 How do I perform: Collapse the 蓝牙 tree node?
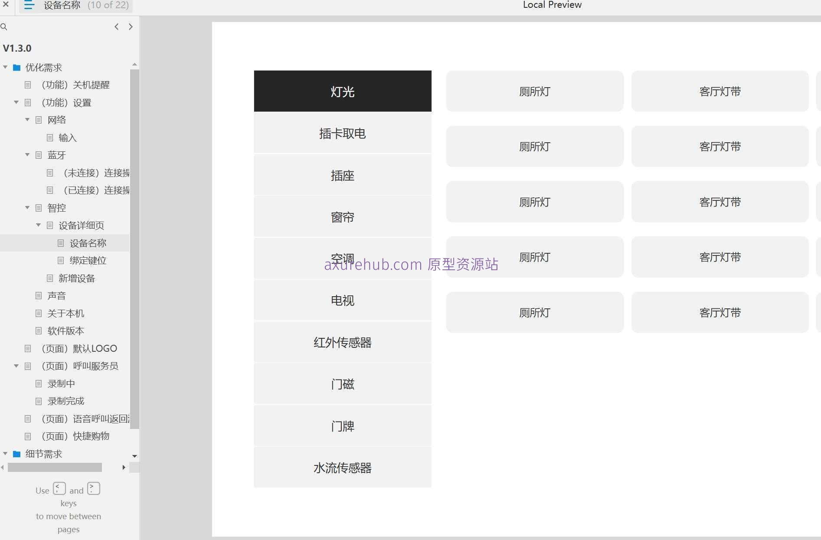click(x=27, y=155)
